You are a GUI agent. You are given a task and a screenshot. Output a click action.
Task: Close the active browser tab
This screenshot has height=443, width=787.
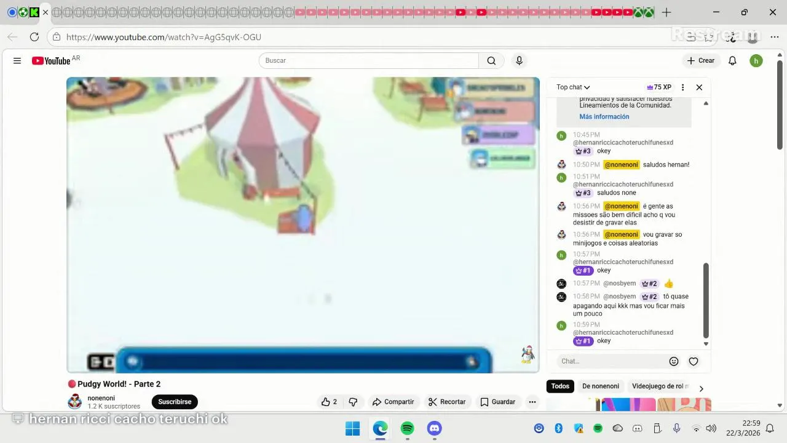(x=45, y=12)
